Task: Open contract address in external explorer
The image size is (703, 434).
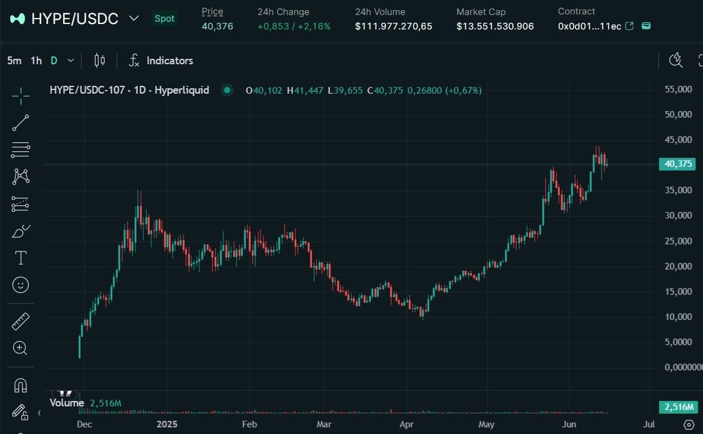Action: (x=630, y=26)
